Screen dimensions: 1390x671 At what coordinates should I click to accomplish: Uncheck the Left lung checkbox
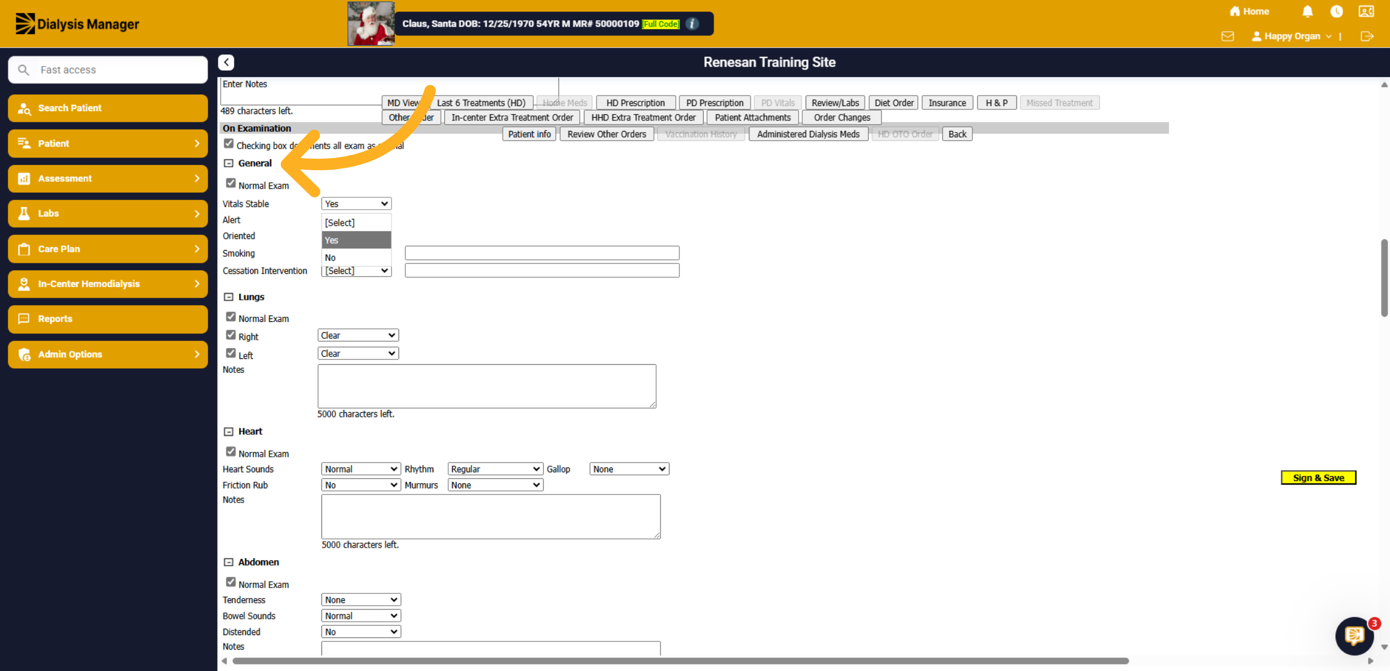click(x=231, y=353)
